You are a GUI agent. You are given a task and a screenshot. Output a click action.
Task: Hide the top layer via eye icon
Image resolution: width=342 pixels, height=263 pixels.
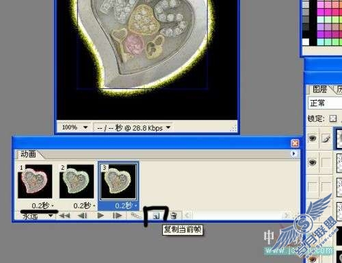(313, 138)
